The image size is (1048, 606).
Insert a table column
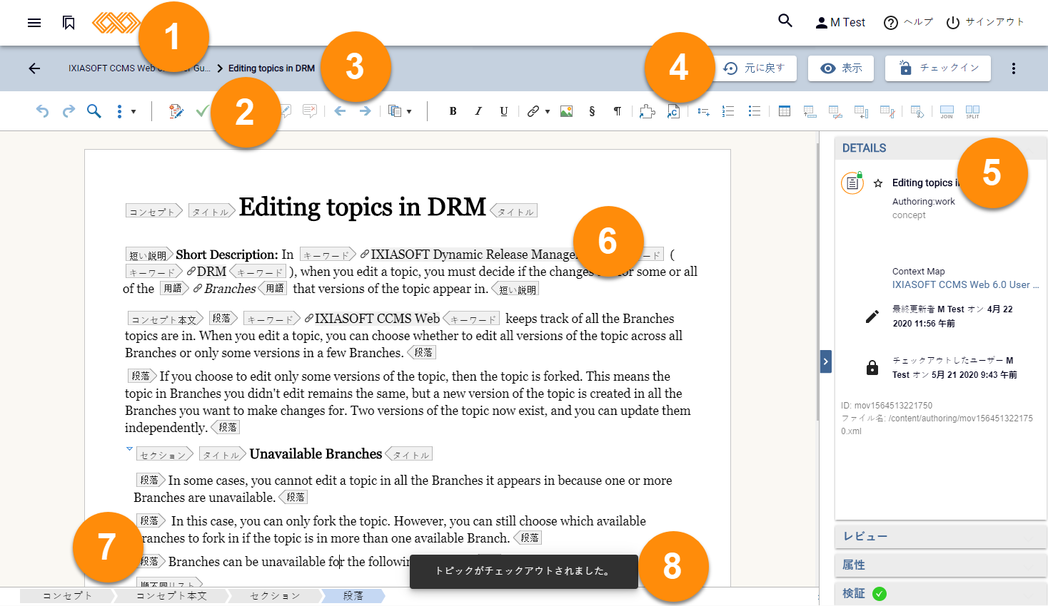click(x=862, y=111)
